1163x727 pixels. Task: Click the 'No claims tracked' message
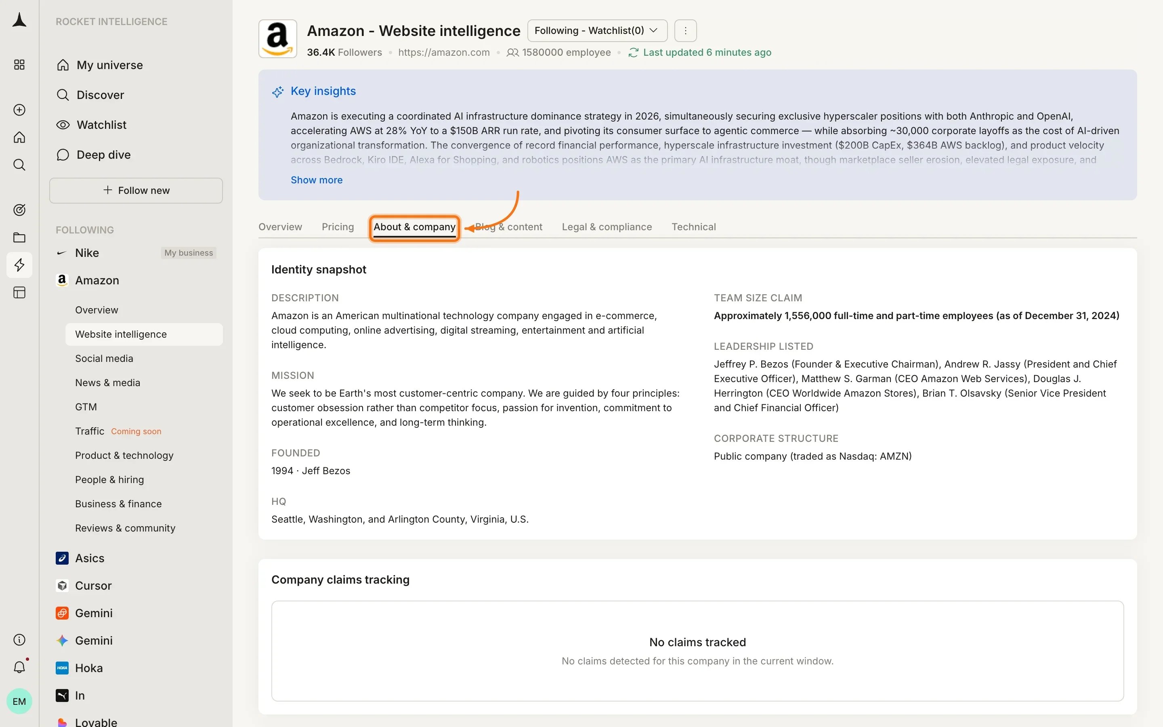(x=697, y=642)
